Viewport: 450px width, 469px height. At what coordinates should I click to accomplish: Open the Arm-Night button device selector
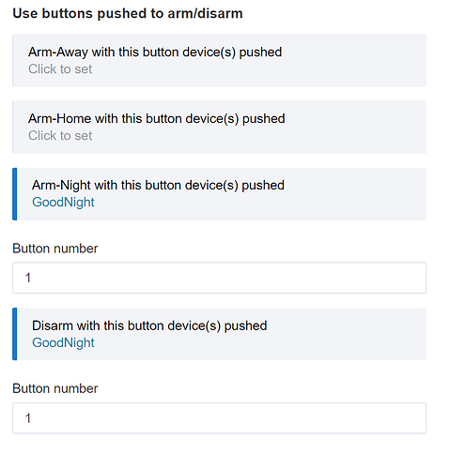pos(219,194)
